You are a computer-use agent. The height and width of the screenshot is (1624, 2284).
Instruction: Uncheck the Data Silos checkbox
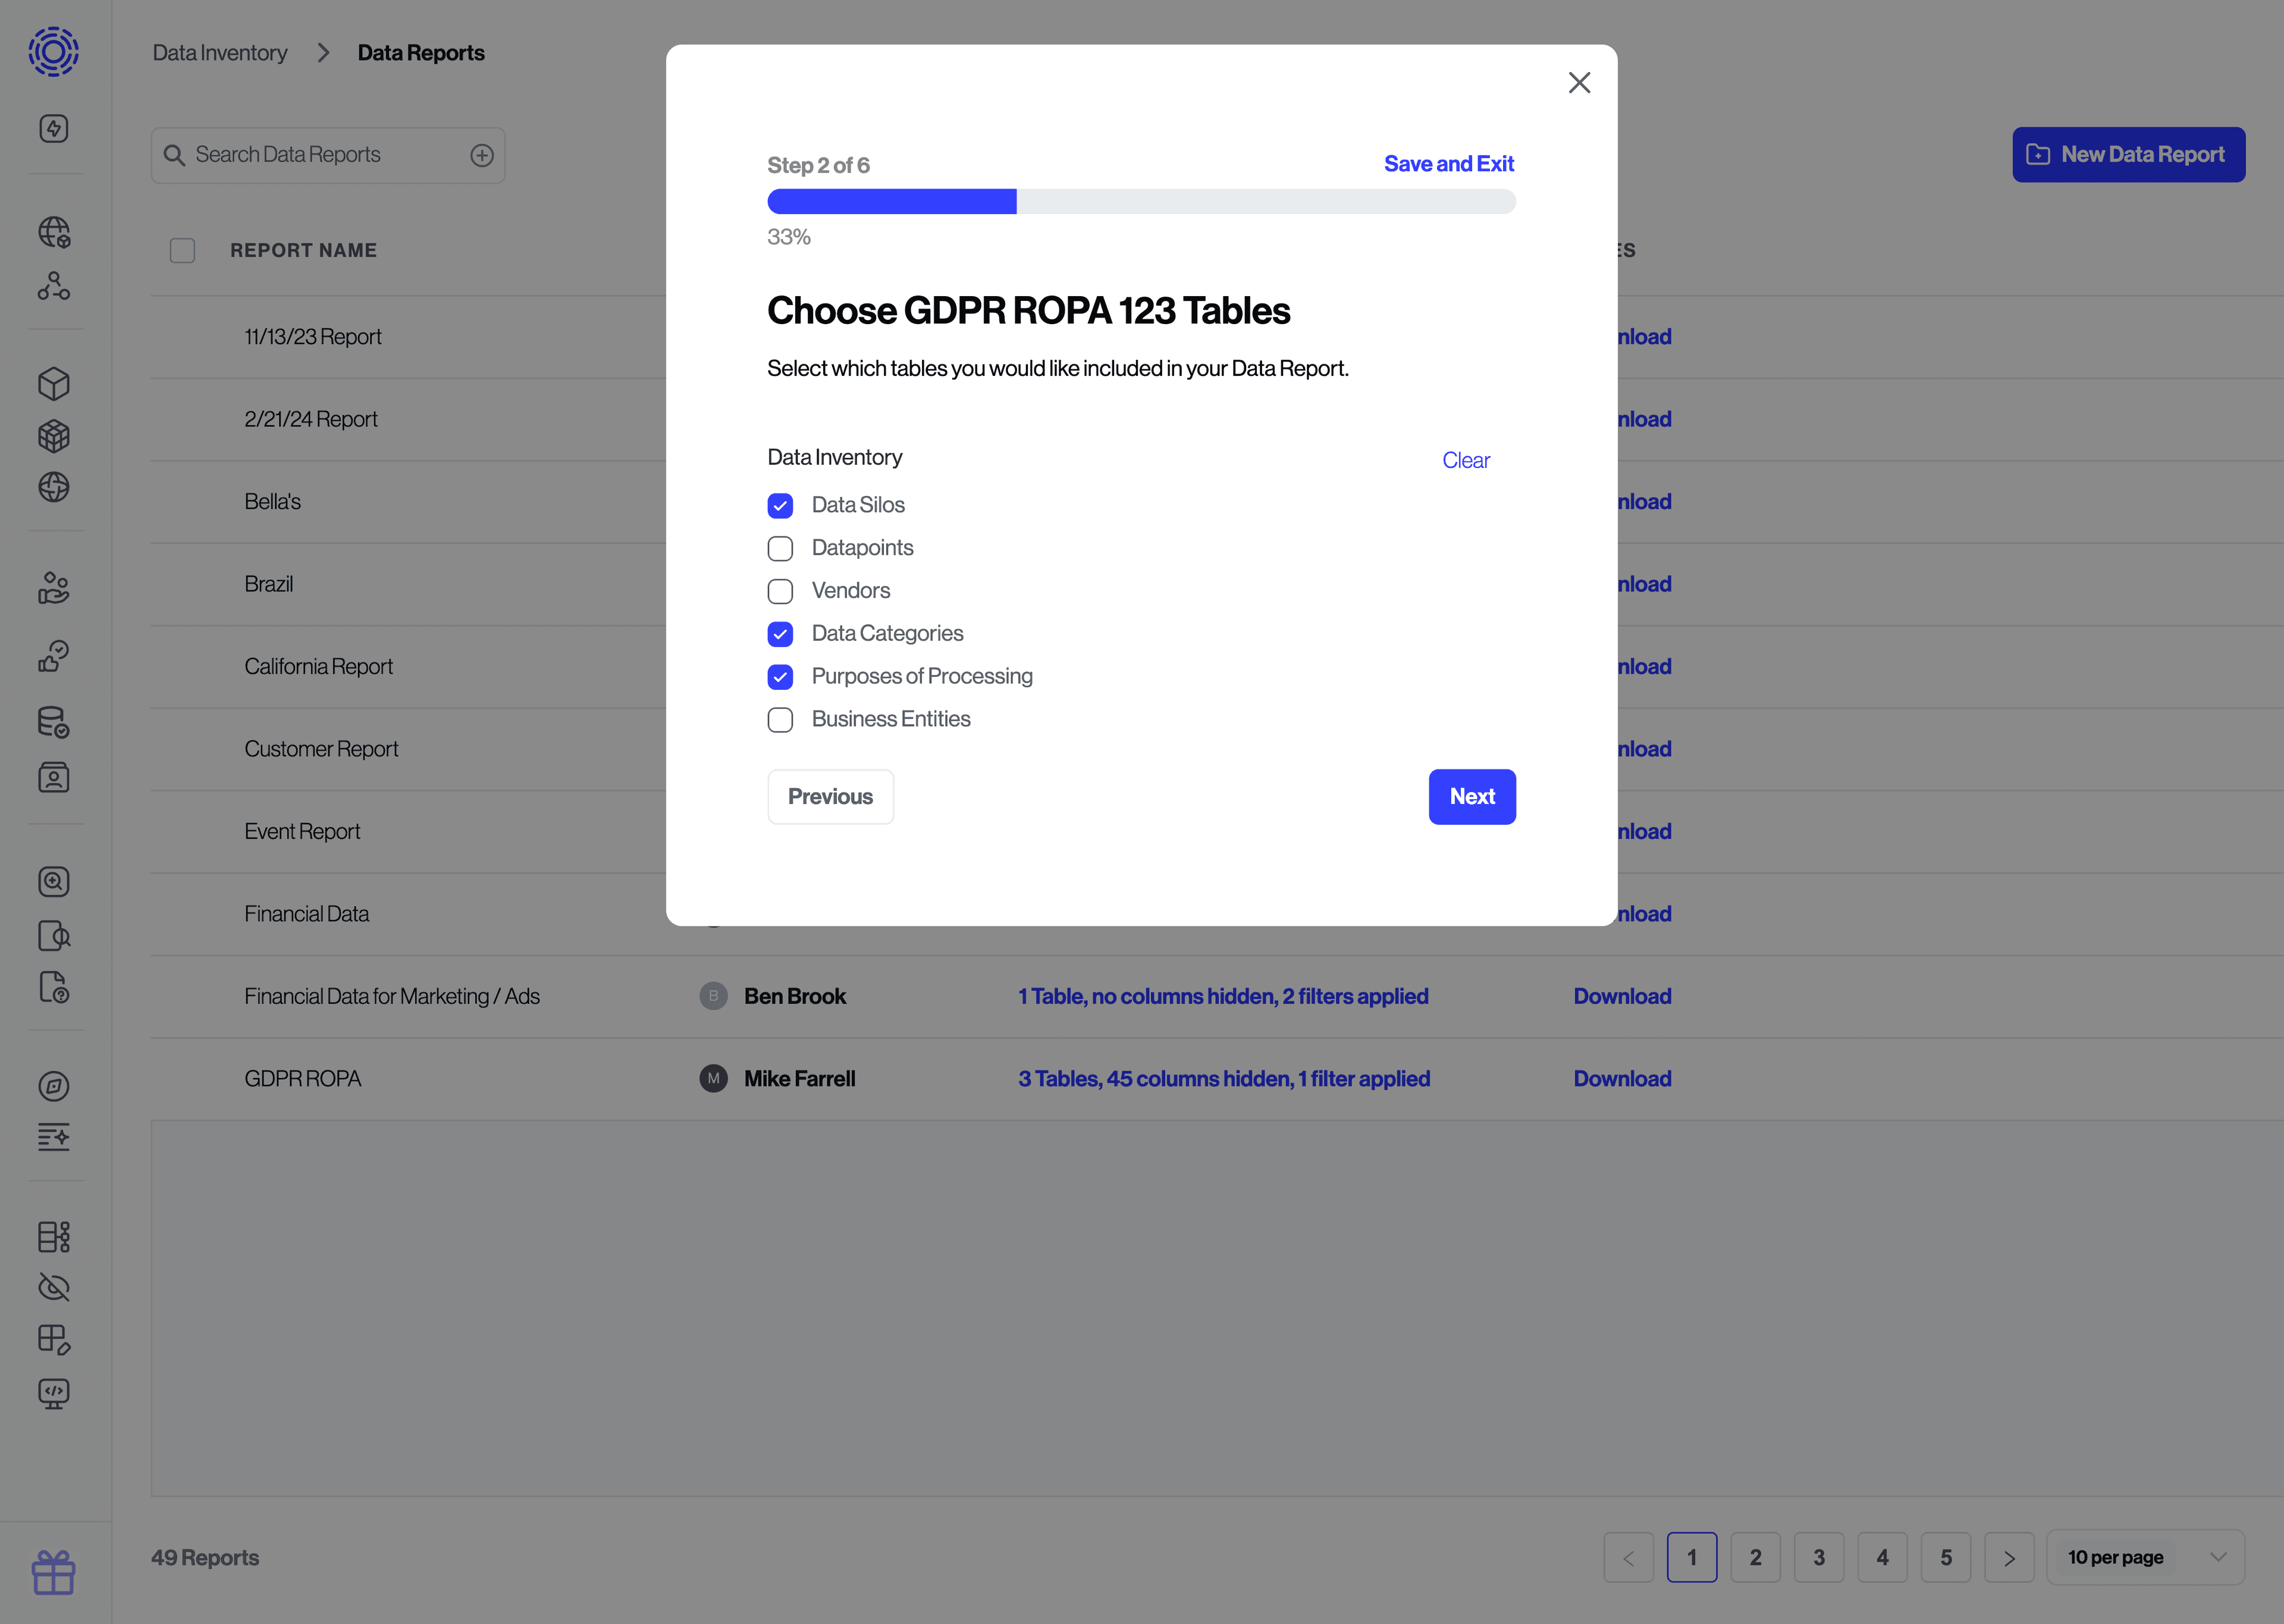780,506
